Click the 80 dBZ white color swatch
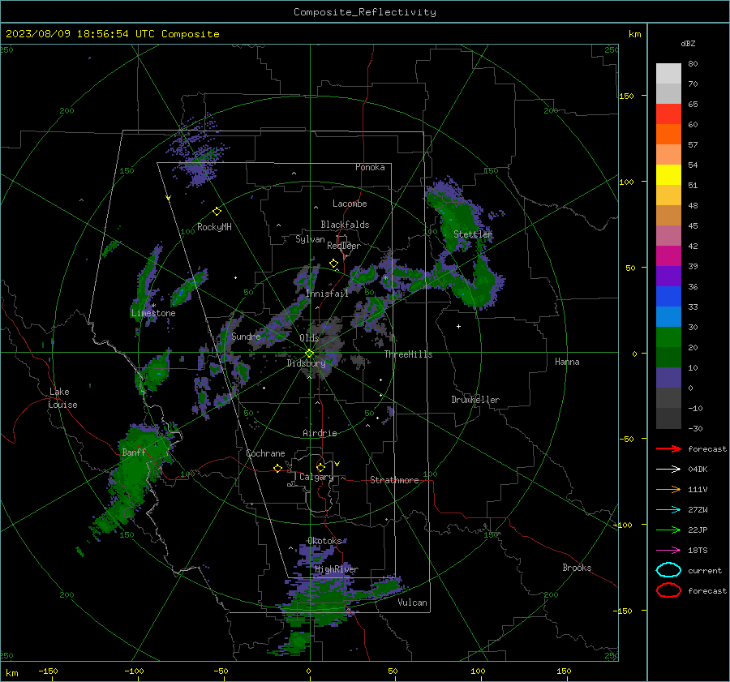Viewport: 730px width, 682px height. point(668,73)
